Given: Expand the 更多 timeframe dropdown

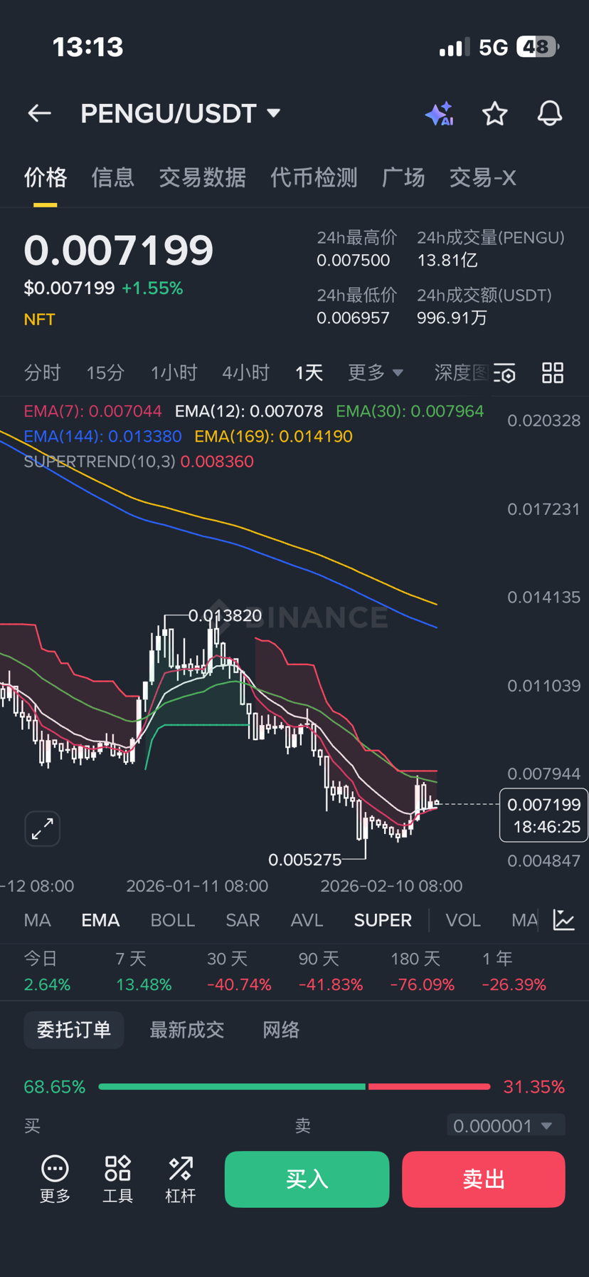Looking at the screenshot, I should [375, 372].
